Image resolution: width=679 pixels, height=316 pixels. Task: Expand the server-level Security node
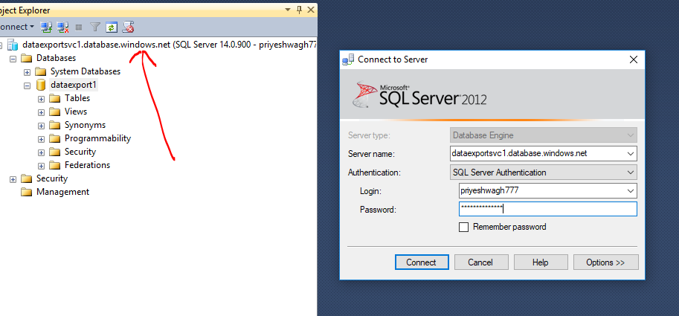coord(13,179)
